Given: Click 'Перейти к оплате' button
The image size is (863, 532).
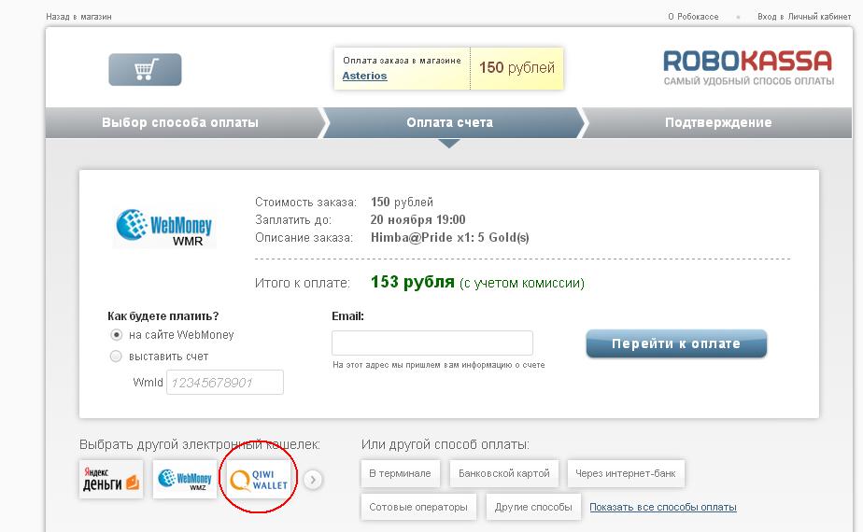Looking at the screenshot, I should 676,343.
